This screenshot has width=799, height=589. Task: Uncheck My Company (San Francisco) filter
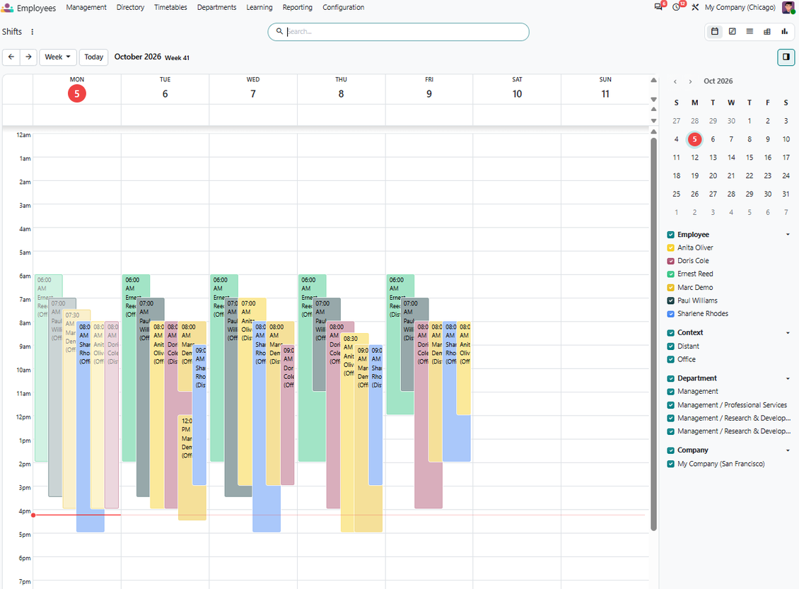pos(670,464)
